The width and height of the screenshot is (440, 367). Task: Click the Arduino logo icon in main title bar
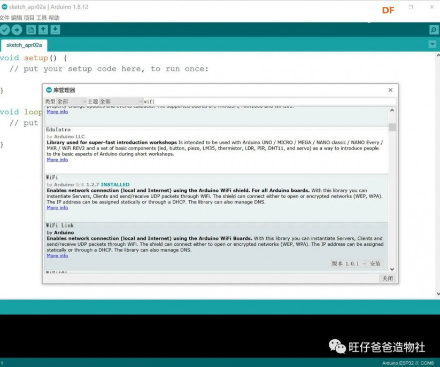tap(4, 7)
